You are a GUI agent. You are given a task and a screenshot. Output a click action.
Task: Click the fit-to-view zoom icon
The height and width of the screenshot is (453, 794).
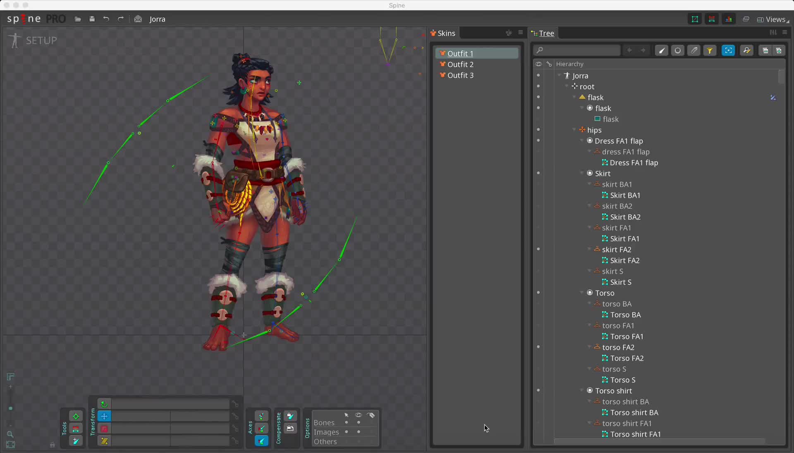10,445
